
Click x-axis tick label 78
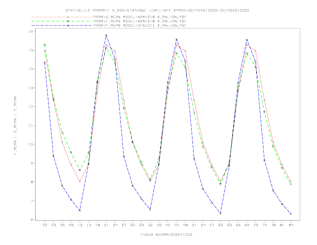tap(273, 225)
